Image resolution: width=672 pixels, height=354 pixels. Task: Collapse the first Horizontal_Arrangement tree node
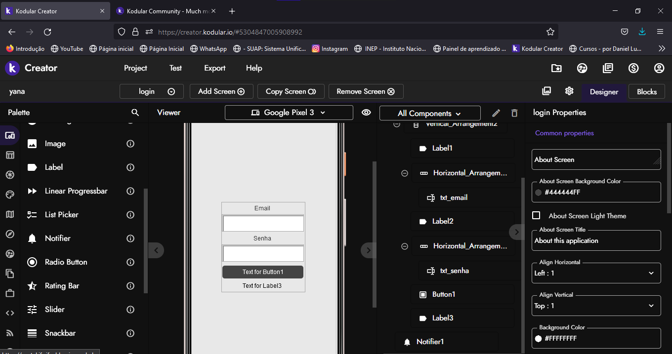pos(405,173)
